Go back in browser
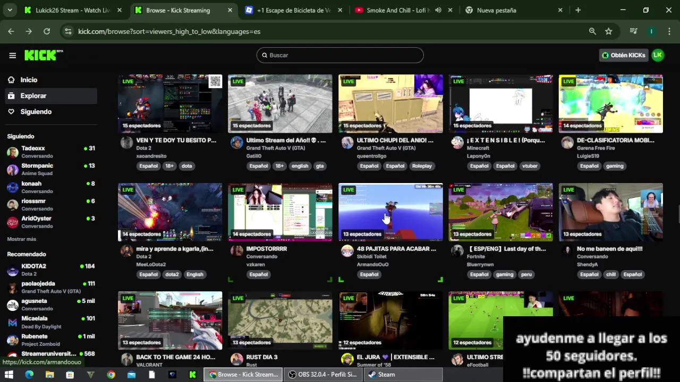The width and height of the screenshot is (680, 382). (x=11, y=31)
